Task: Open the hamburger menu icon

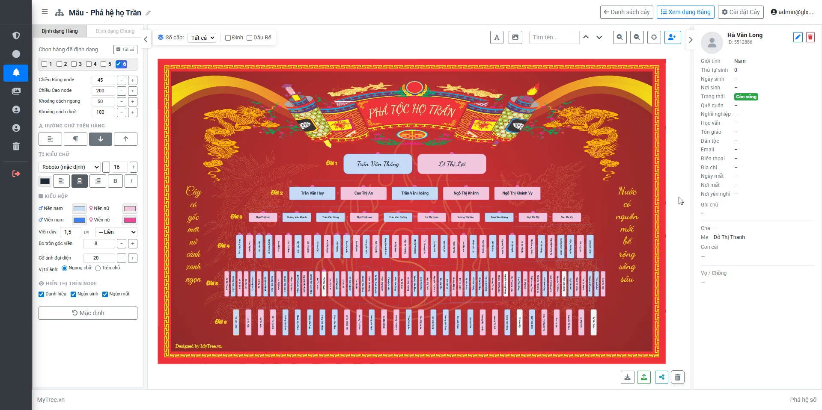Action: coord(45,12)
